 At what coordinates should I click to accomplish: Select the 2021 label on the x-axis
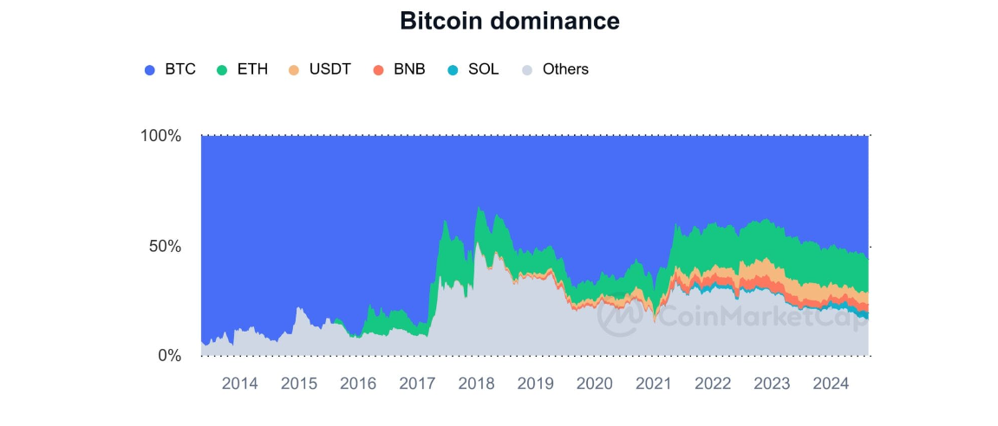(x=654, y=384)
